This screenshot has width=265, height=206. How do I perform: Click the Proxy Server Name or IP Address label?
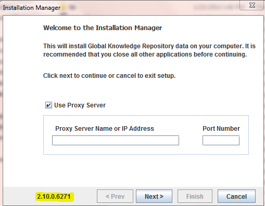tap(105, 129)
